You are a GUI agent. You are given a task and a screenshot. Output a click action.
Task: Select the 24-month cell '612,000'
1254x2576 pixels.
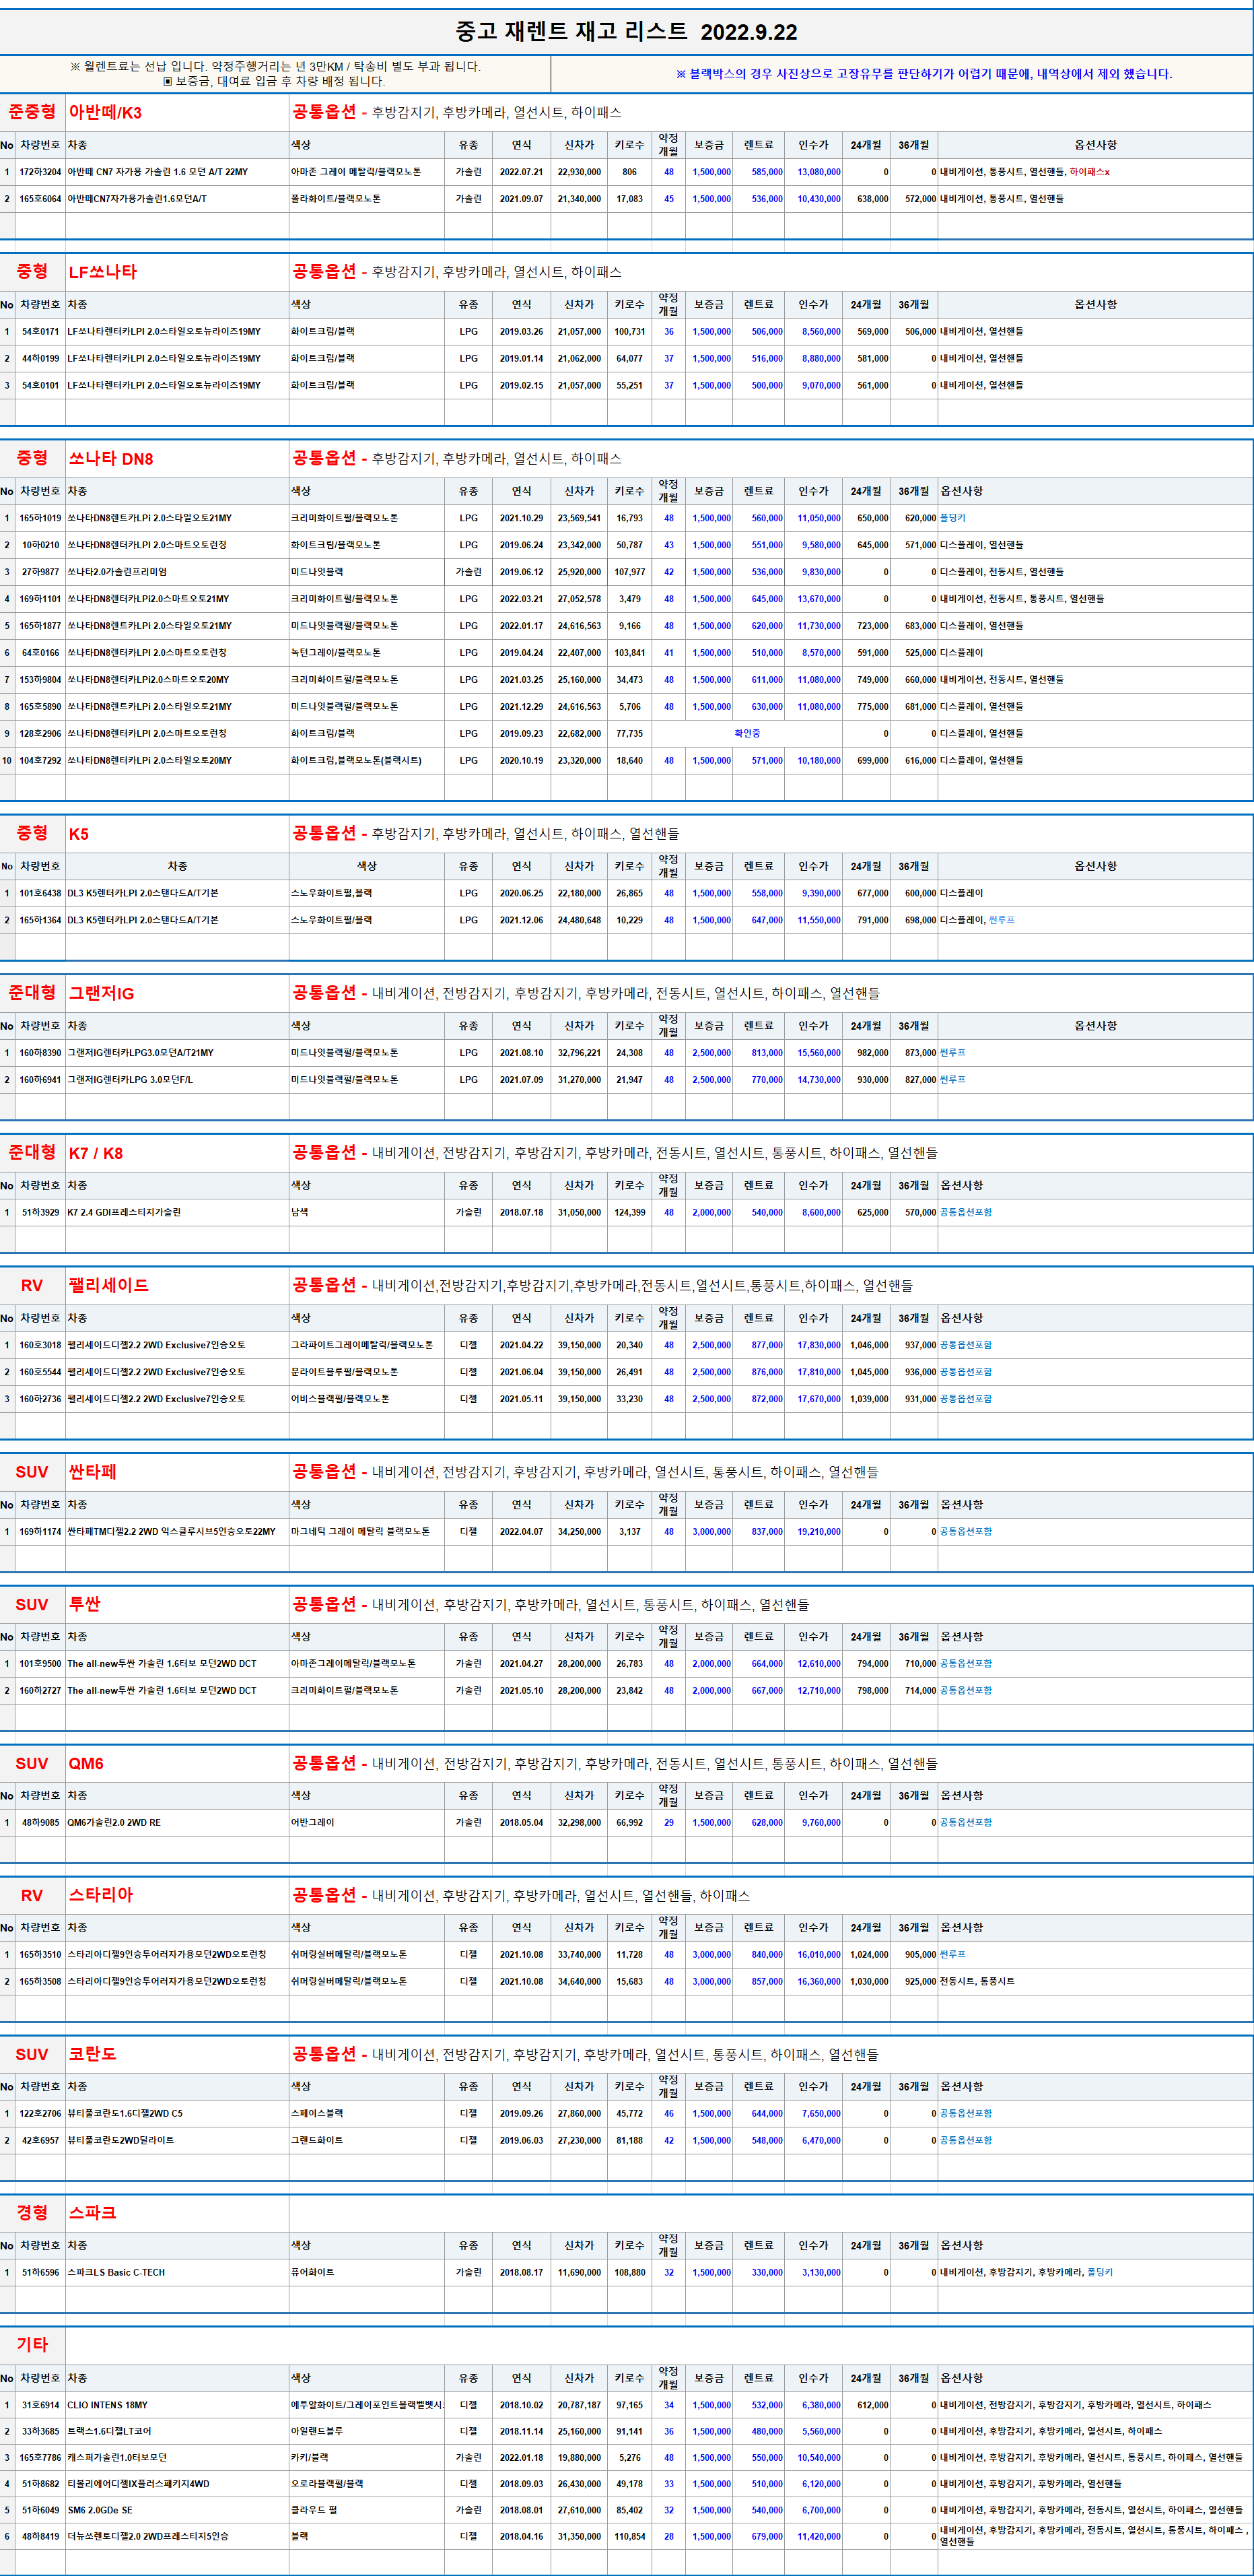coord(872,2405)
